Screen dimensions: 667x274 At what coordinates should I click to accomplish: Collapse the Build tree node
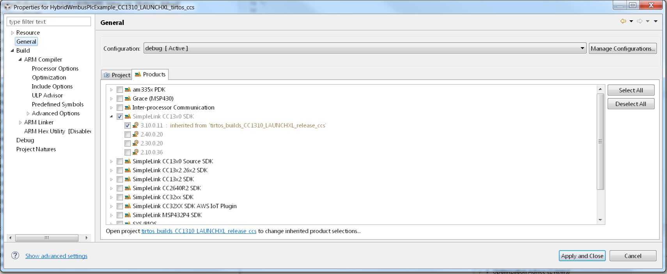[12, 51]
